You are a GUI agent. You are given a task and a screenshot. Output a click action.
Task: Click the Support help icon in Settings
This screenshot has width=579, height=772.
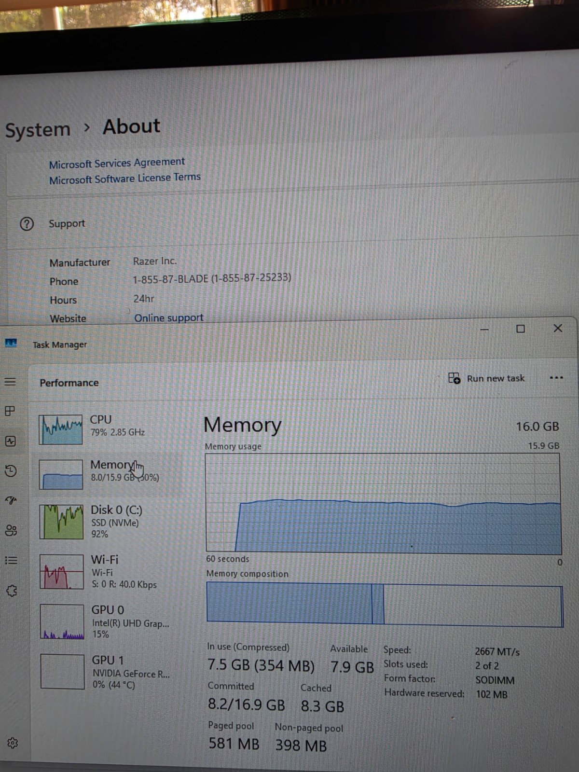click(x=27, y=223)
